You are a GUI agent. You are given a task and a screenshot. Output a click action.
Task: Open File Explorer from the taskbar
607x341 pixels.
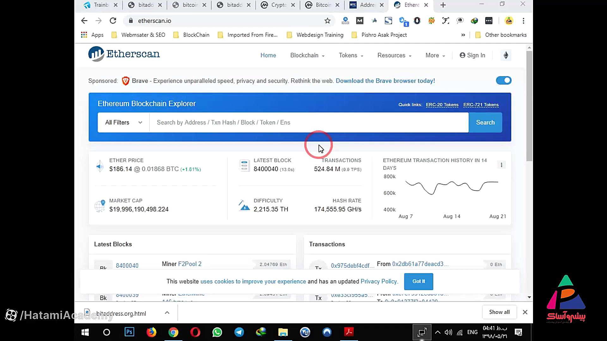click(x=283, y=332)
